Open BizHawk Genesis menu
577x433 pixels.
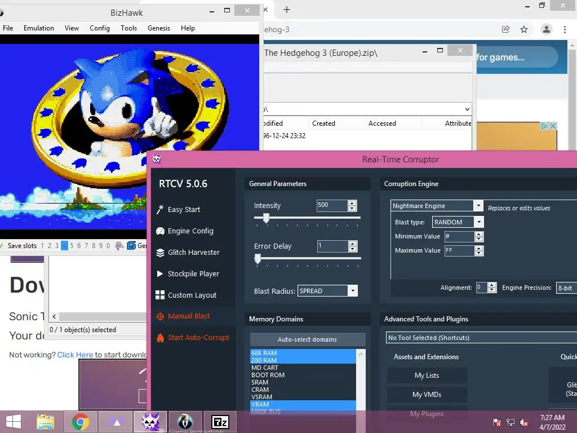[x=159, y=28]
